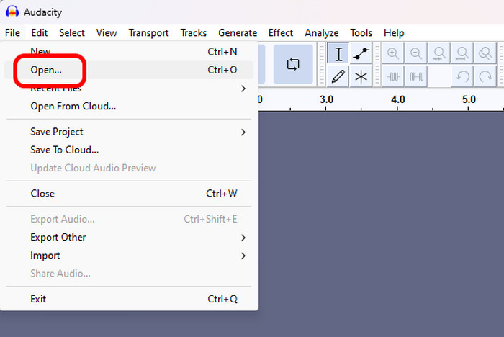Click the Tools toolbar drag grip
Screen dimensions: 504x337
tap(322, 65)
